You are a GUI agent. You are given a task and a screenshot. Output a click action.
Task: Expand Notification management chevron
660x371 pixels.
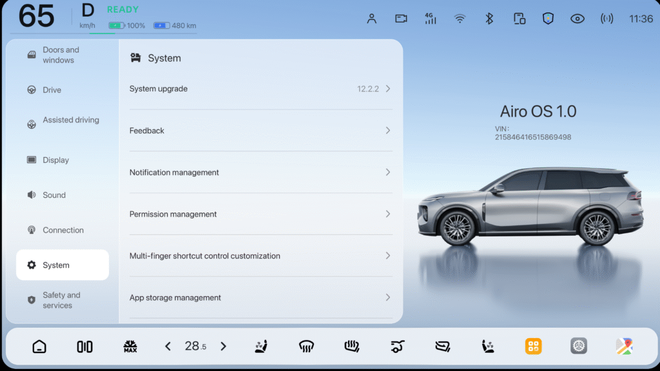[387, 172]
